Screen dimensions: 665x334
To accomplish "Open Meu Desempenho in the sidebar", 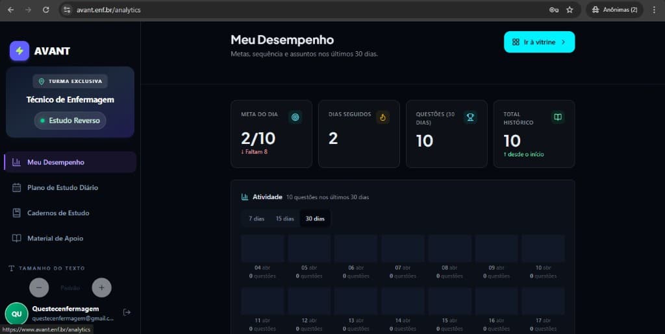I will 70,162.
